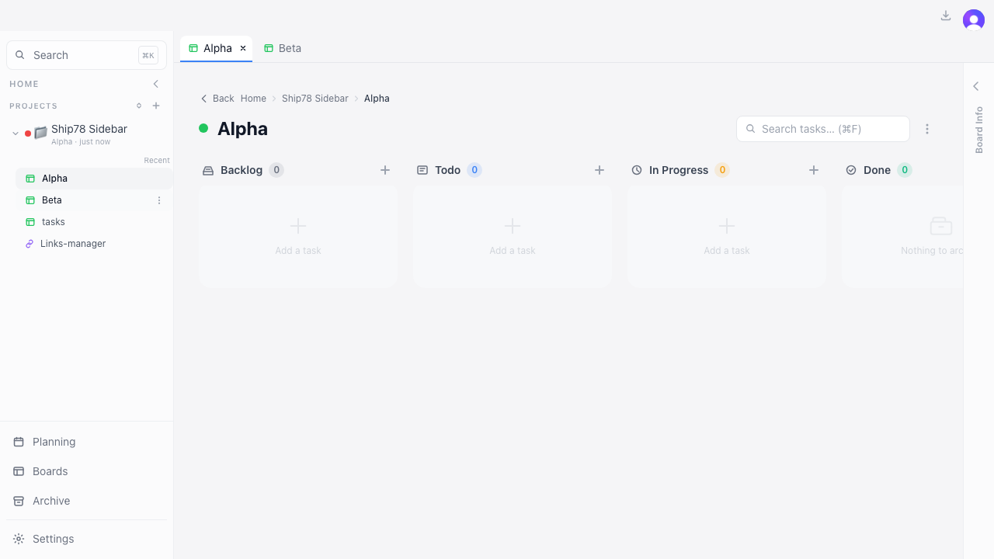Open Settings from the sidebar
994x559 pixels.
pos(86,539)
